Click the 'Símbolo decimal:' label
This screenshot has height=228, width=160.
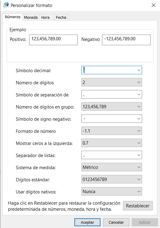33,71
